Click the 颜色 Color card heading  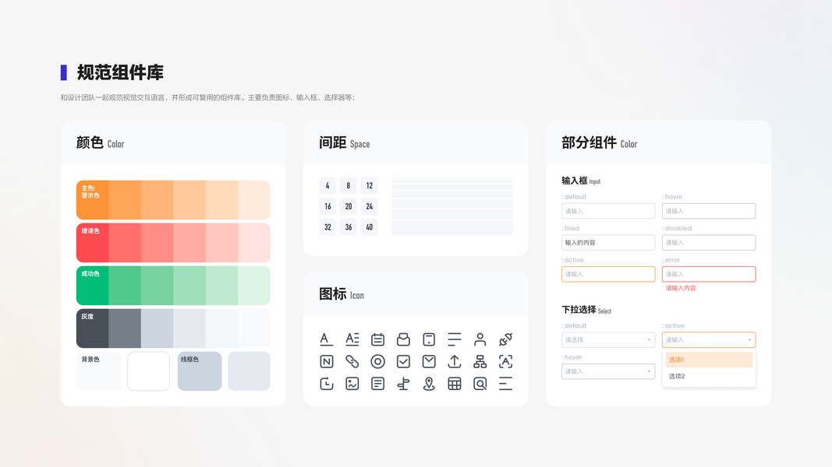101,143
